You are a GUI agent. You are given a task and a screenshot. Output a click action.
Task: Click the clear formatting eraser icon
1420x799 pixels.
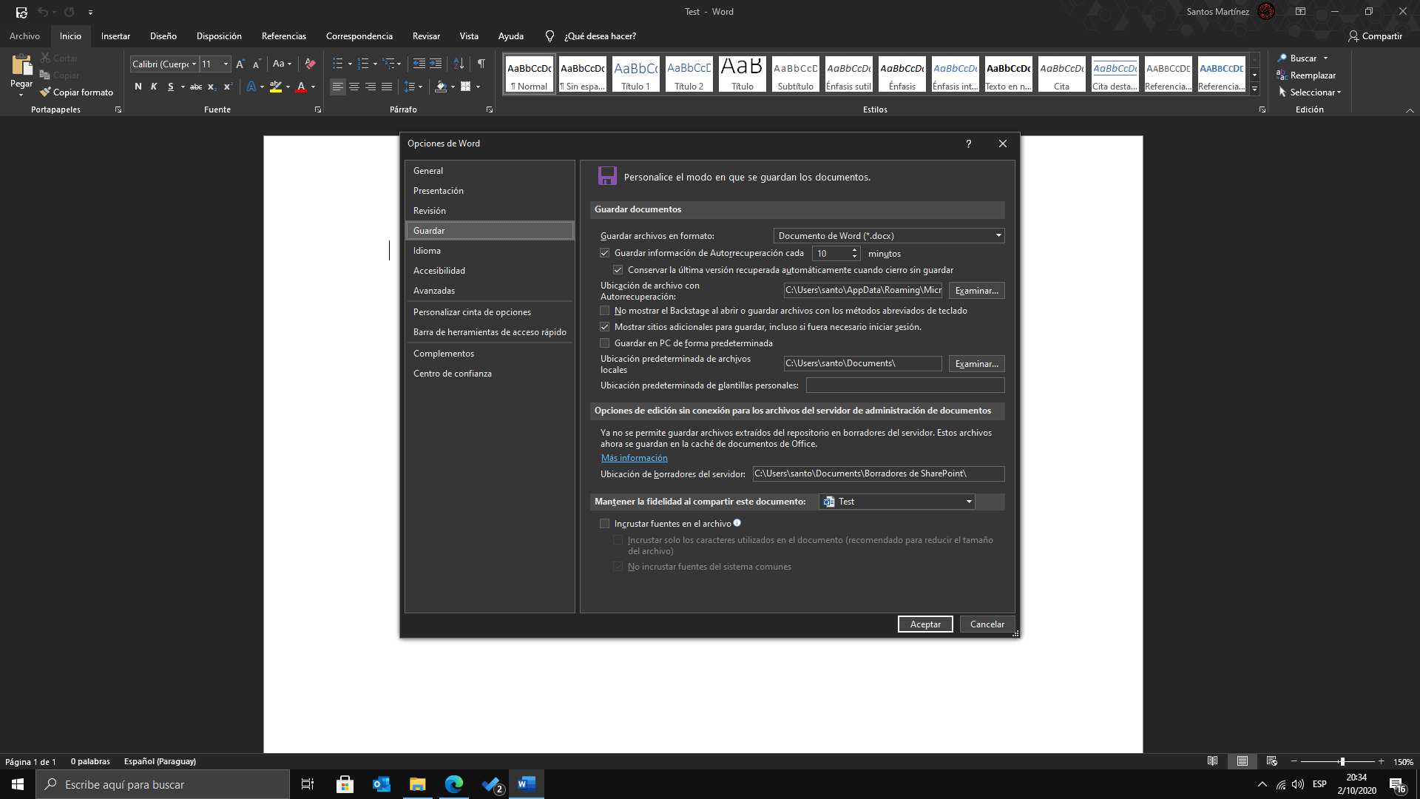point(310,64)
